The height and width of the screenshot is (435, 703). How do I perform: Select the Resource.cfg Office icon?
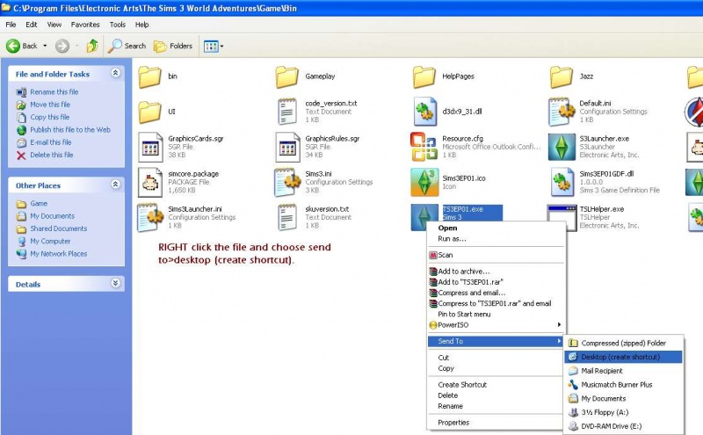pos(424,147)
